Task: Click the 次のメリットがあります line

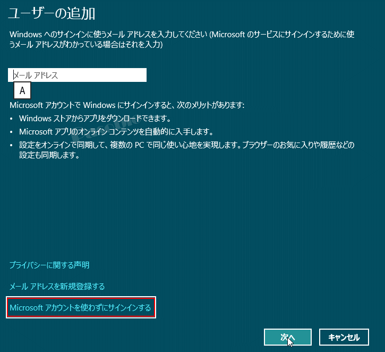Action: pos(127,105)
